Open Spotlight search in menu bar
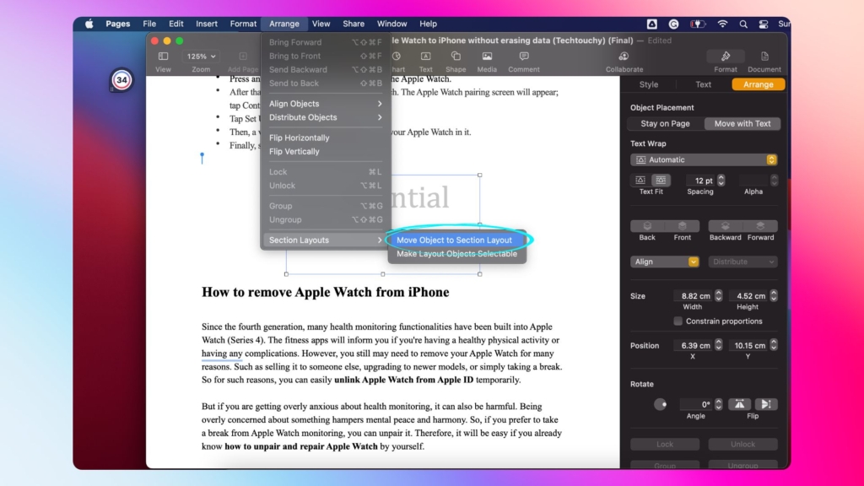864x486 pixels. [x=743, y=24]
